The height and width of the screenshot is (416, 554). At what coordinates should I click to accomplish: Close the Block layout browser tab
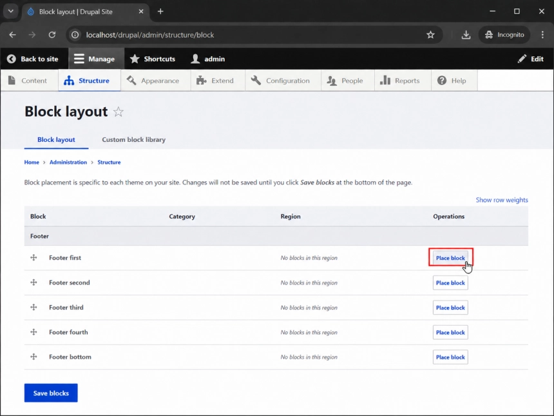coord(141,12)
